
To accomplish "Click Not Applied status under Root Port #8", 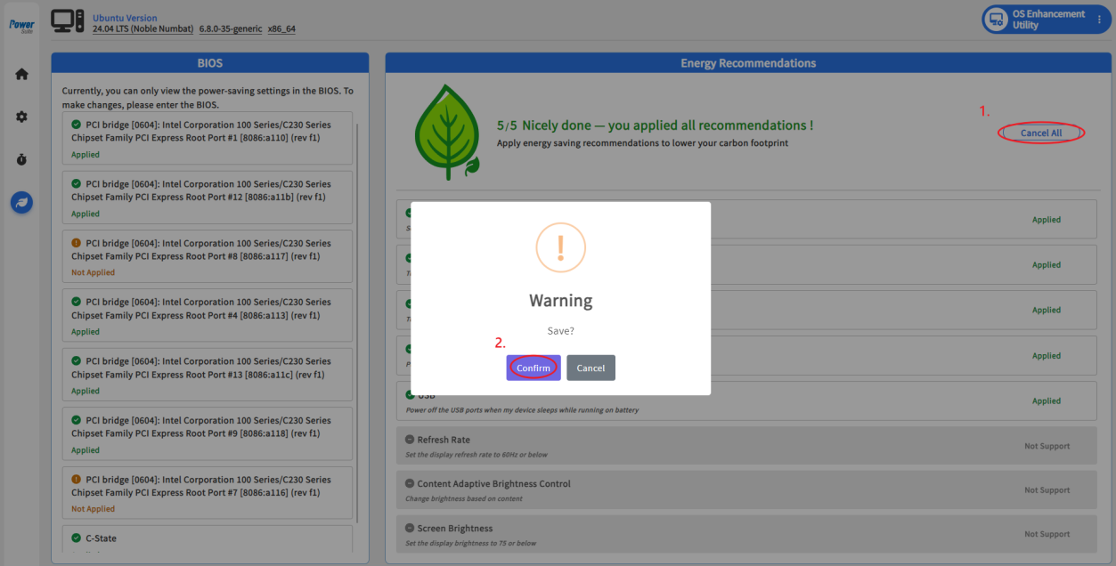I will [x=94, y=272].
